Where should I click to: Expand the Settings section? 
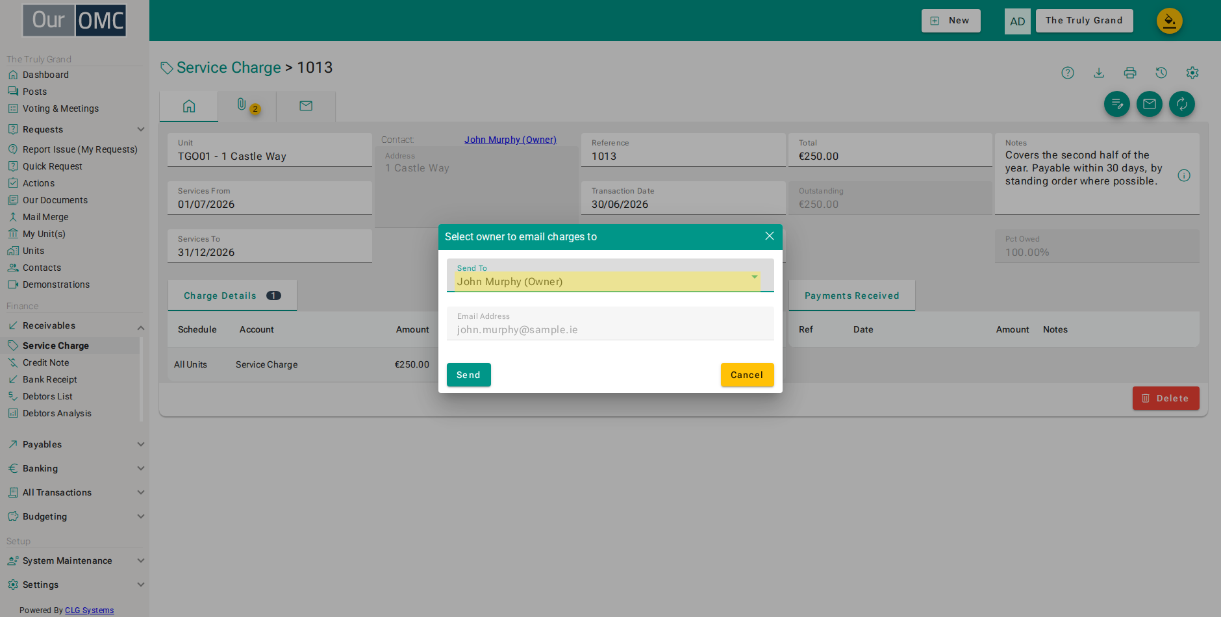coord(75,585)
